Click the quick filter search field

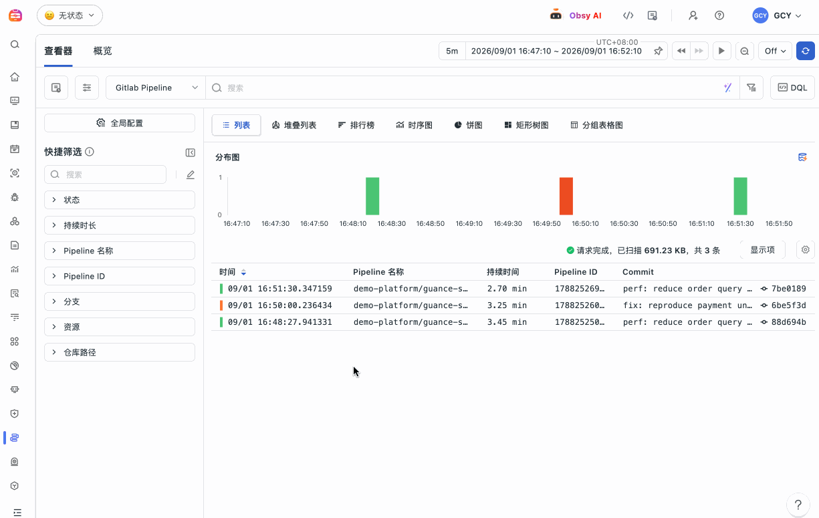105,174
